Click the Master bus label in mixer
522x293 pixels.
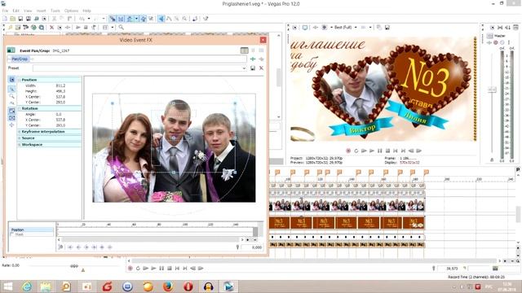click(x=500, y=36)
